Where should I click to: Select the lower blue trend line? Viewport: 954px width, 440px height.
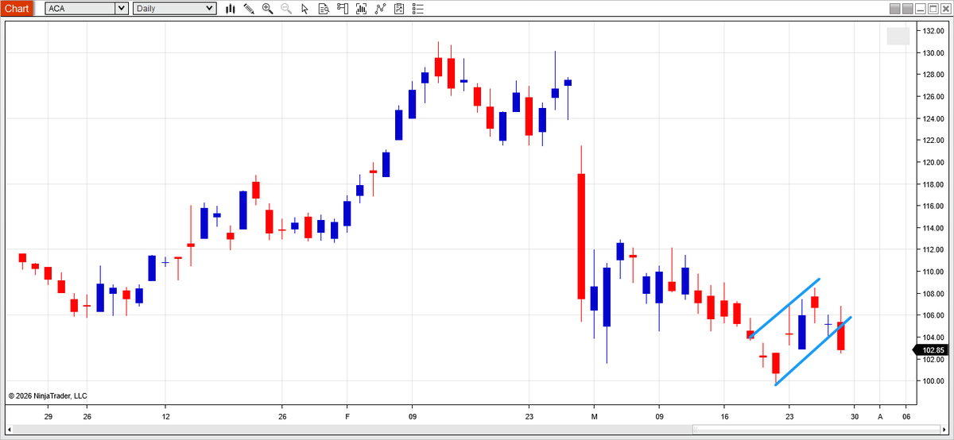812,351
